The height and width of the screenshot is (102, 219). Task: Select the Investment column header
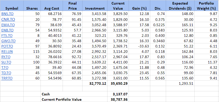[x=95, y=6]
